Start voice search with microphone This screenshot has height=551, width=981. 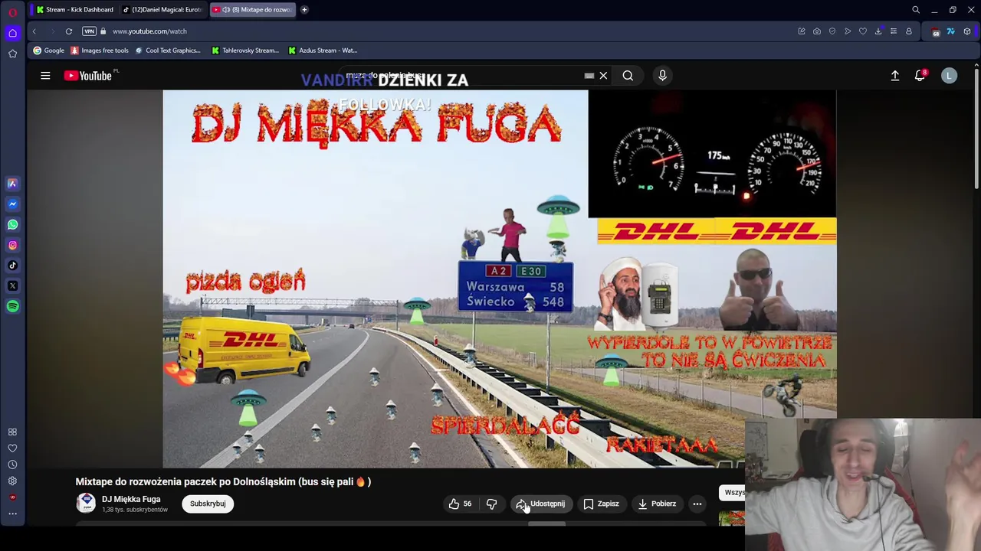pos(663,76)
